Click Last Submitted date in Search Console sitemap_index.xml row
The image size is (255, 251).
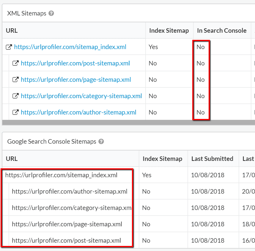(208, 175)
